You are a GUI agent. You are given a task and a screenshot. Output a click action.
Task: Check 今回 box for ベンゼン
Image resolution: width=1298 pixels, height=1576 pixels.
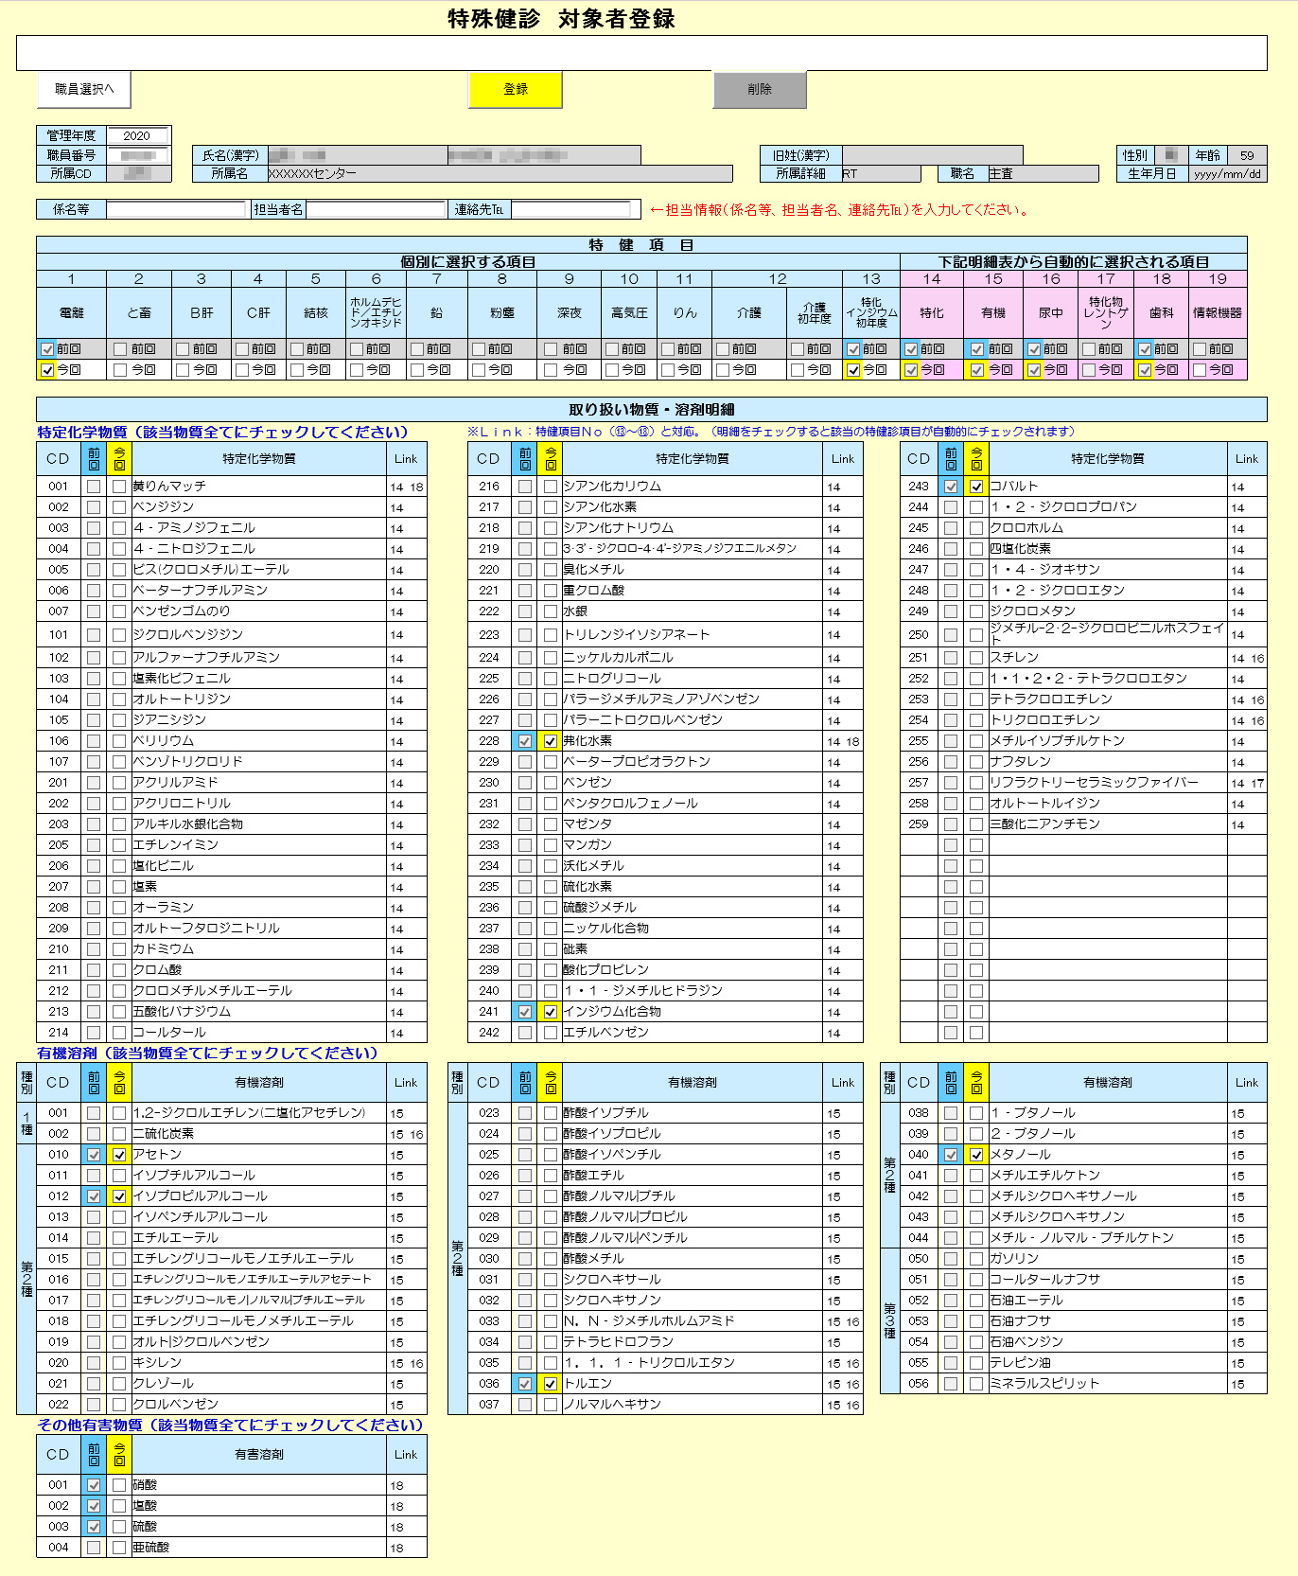(x=551, y=783)
